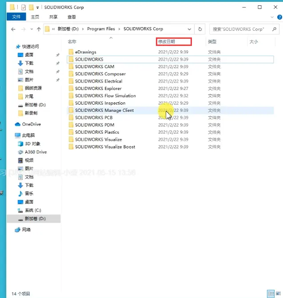Open 网络 in the navigation pane

pyautogui.click(x=26, y=229)
